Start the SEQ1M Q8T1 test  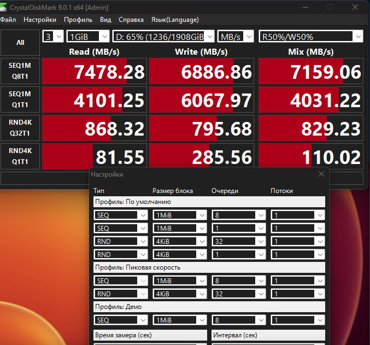coord(20,71)
